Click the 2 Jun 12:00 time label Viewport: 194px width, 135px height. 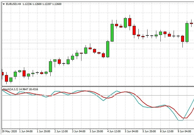[x=61, y=131]
